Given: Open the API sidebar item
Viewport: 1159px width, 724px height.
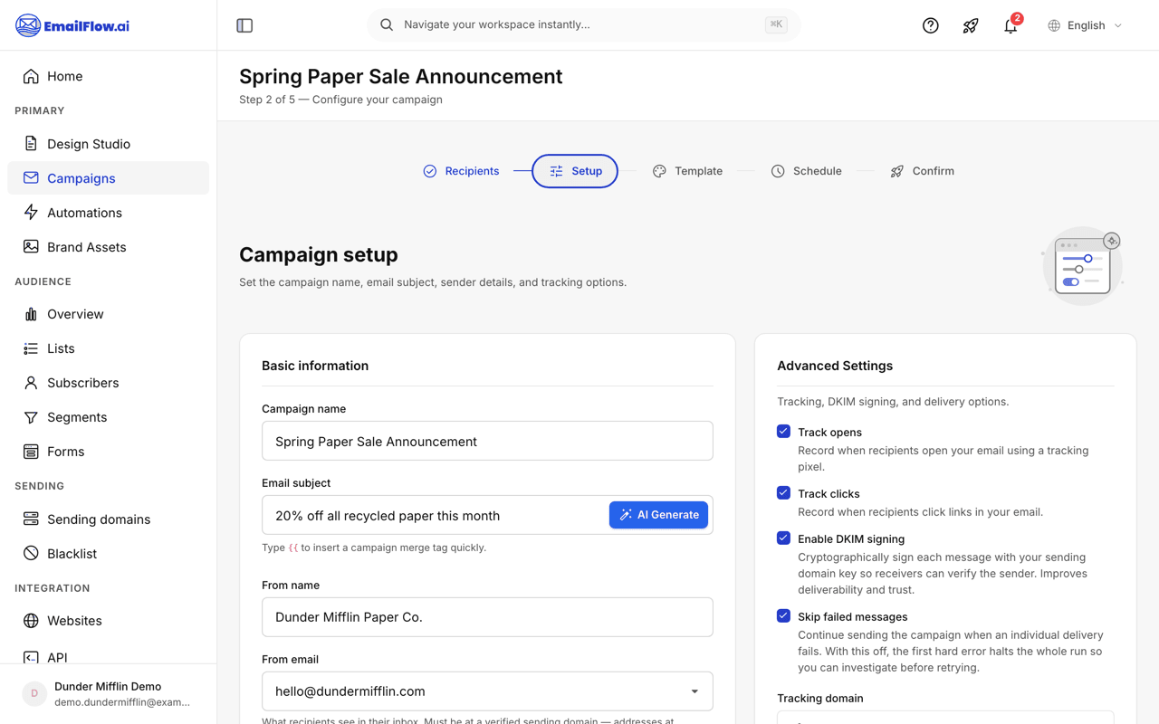Looking at the screenshot, I should coord(108,655).
